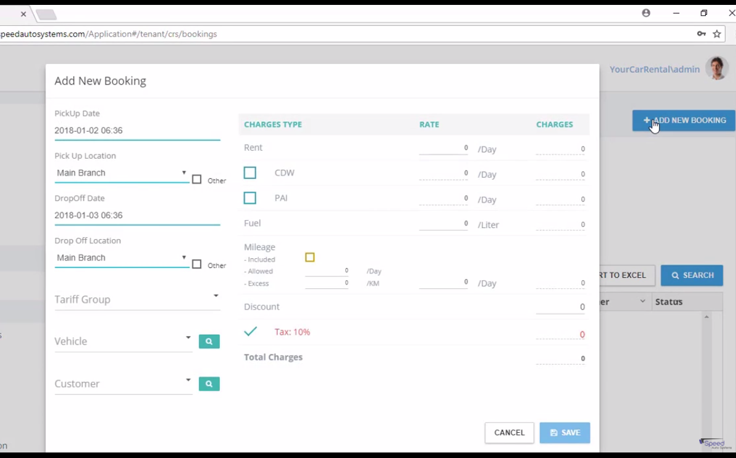
Task: Click the CANCEL button in the dialog
Action: pos(509,432)
